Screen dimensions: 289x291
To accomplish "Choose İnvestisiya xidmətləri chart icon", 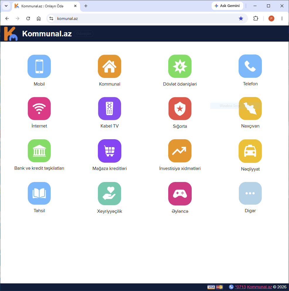I will point(180,151).
